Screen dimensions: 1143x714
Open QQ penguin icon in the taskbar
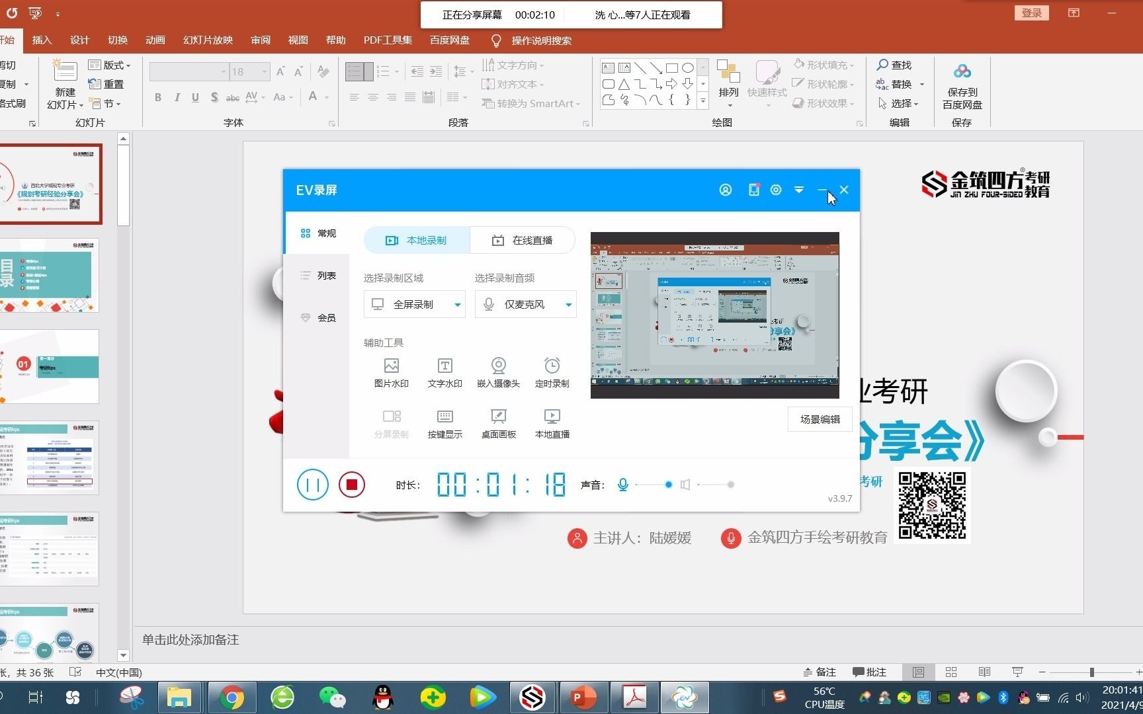(382, 697)
